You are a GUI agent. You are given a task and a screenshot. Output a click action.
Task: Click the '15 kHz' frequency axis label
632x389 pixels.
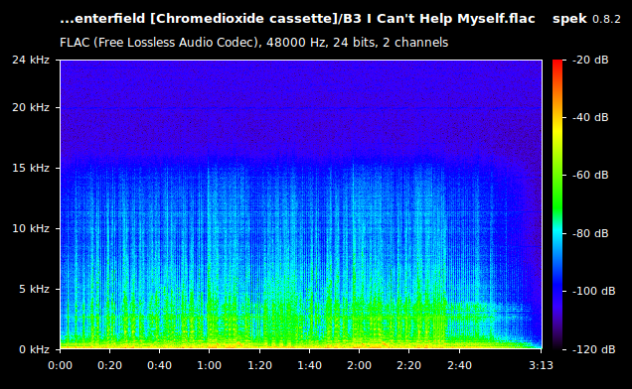click(31, 168)
